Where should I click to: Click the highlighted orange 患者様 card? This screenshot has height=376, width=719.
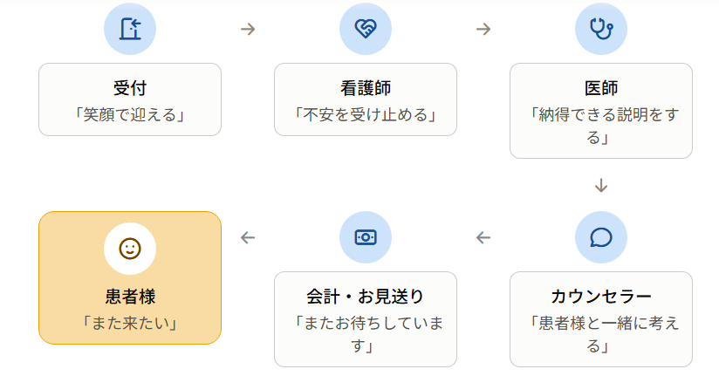coord(130,278)
